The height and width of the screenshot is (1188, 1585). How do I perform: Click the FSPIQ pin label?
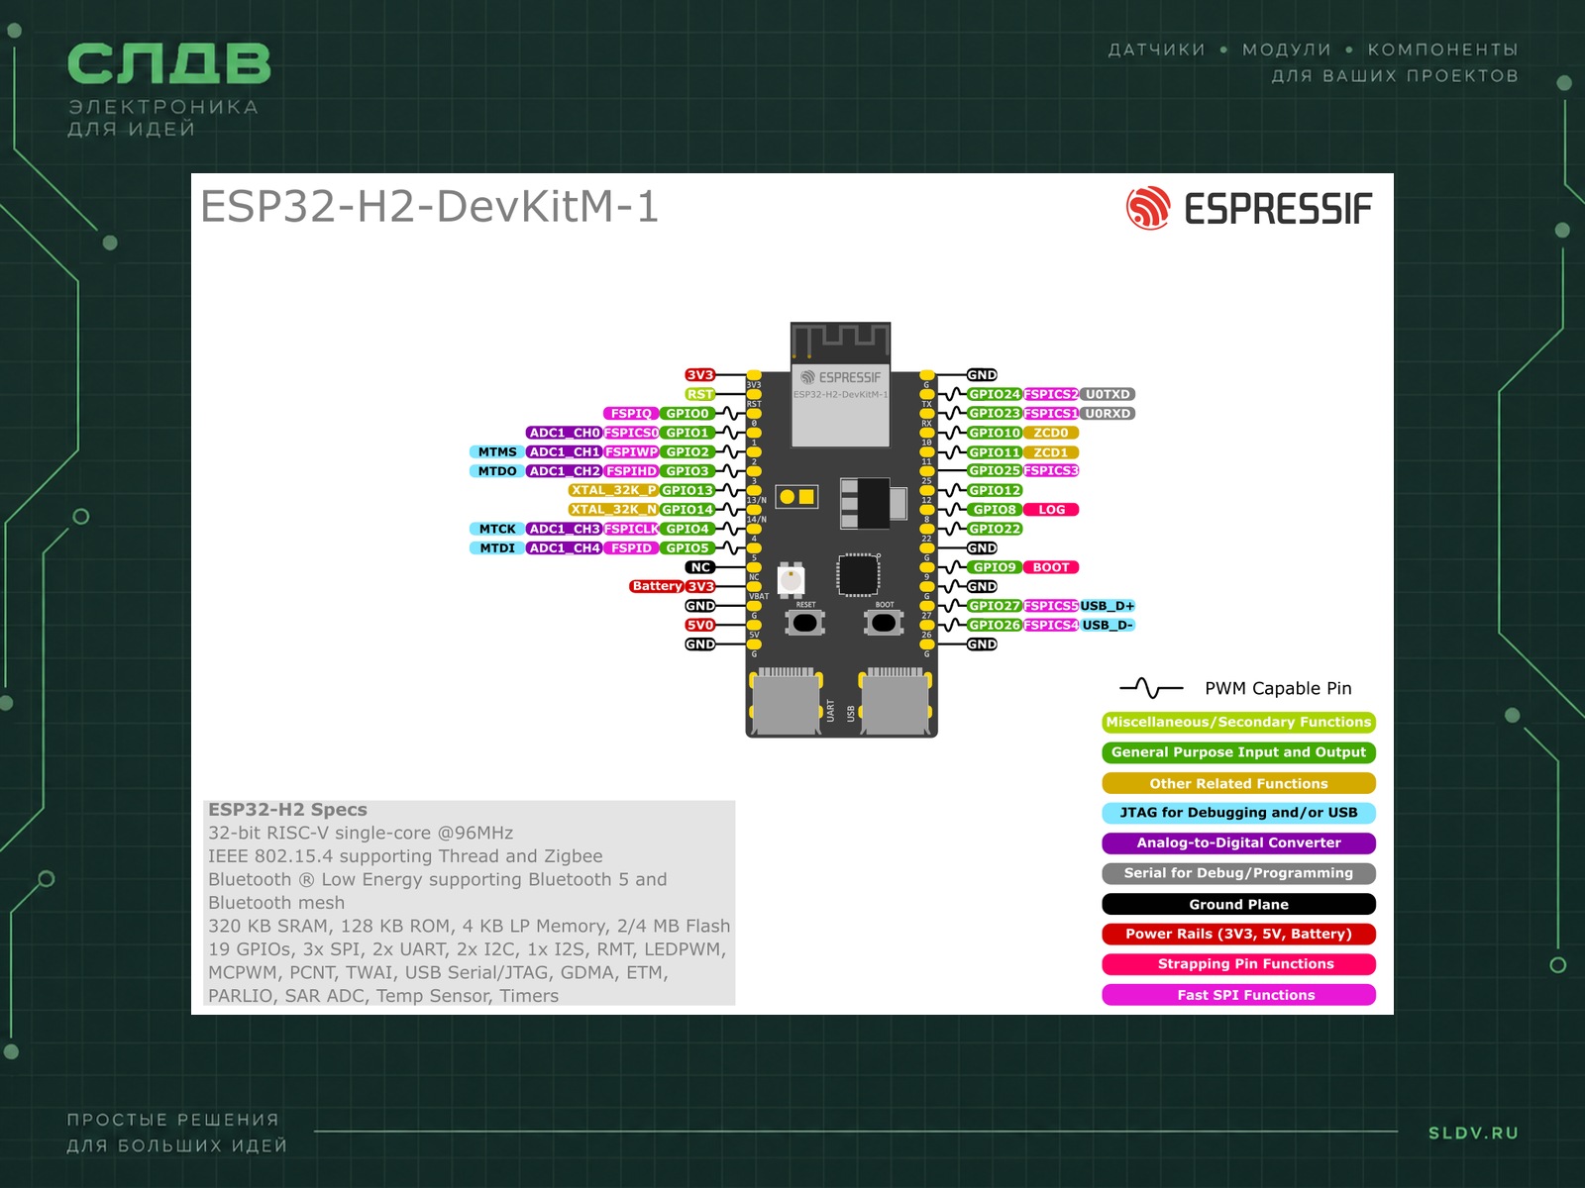(x=631, y=414)
